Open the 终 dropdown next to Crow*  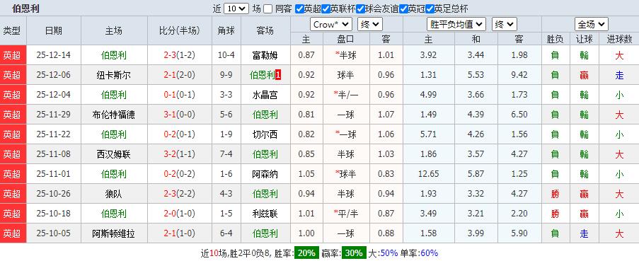click(x=370, y=25)
